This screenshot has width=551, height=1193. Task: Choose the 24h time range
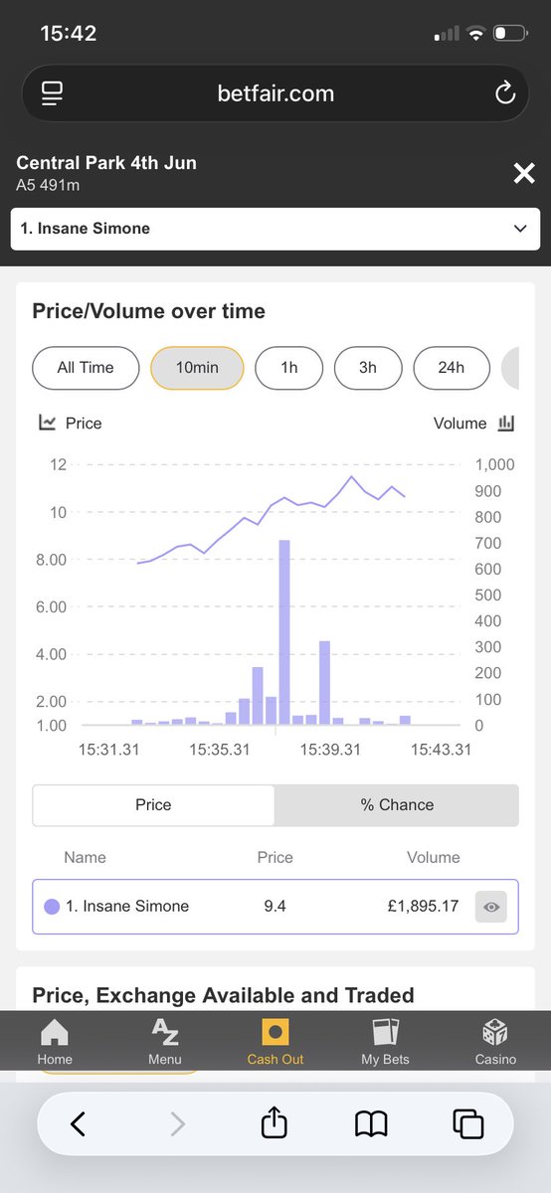tap(452, 368)
